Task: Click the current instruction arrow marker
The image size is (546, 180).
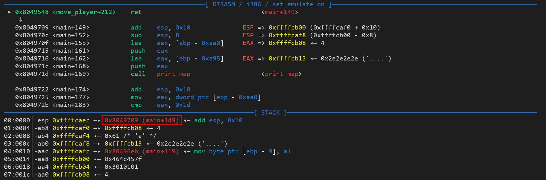Action: coord(9,12)
